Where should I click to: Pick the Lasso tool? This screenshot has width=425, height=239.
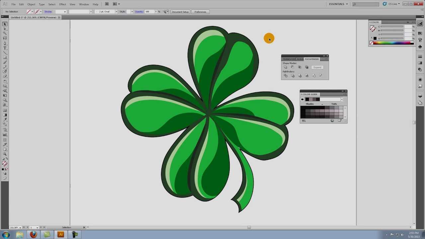[5, 38]
